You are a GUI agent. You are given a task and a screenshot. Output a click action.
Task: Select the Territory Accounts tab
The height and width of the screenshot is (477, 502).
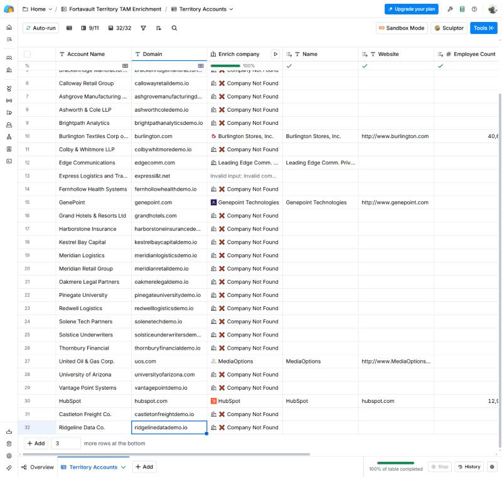(x=93, y=467)
